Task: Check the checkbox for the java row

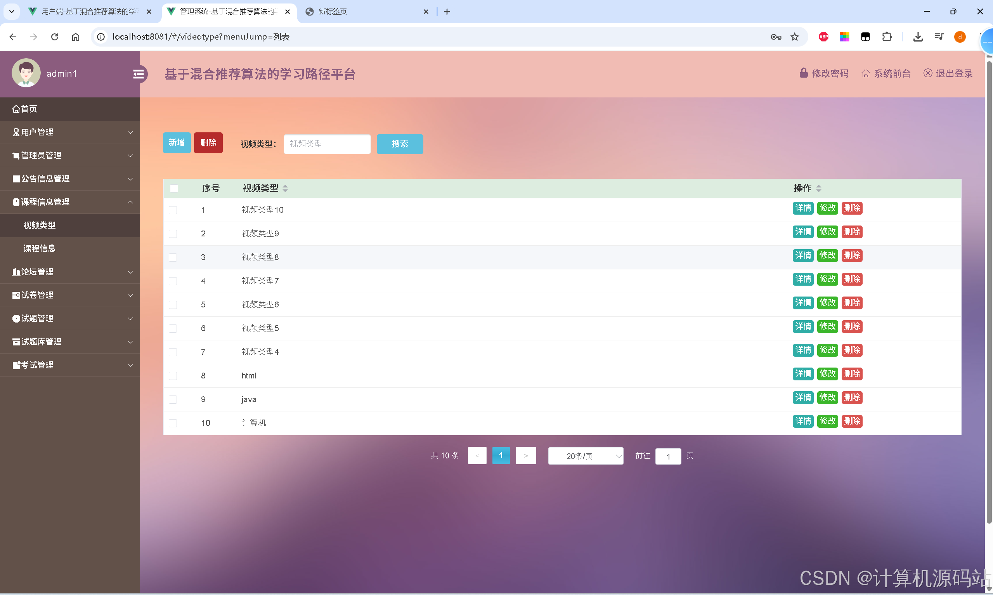Action: tap(173, 399)
